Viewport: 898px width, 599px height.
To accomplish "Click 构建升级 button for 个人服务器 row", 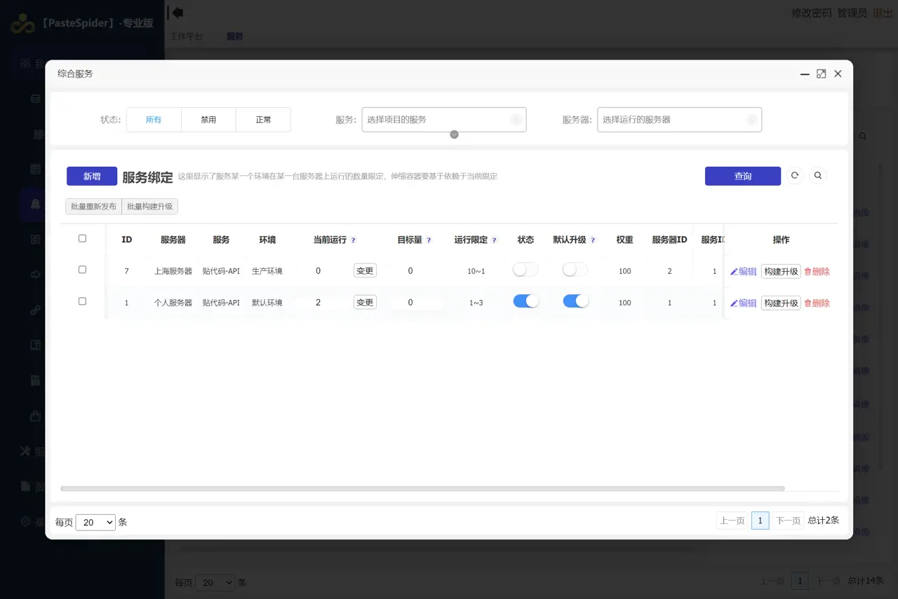I will coord(781,303).
